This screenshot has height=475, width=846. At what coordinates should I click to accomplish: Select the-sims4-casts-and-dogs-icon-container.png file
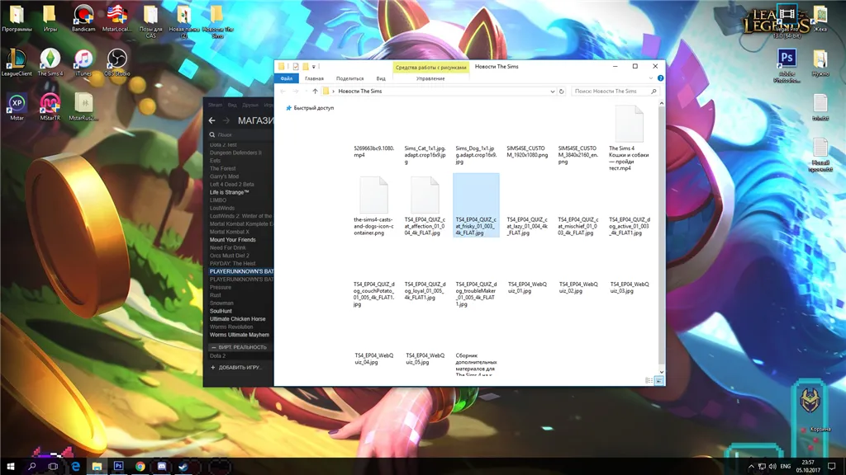pos(374,206)
